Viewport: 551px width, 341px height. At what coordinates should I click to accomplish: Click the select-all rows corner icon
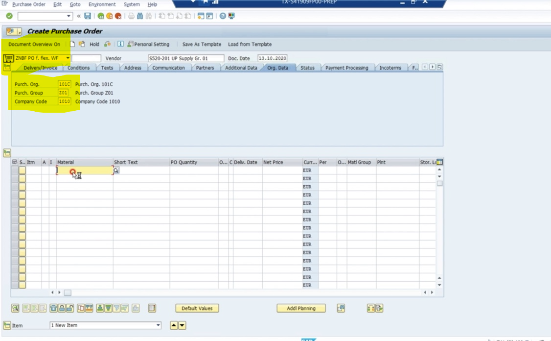(14, 162)
